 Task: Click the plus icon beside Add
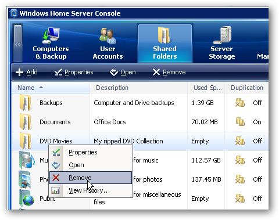tap(19, 72)
